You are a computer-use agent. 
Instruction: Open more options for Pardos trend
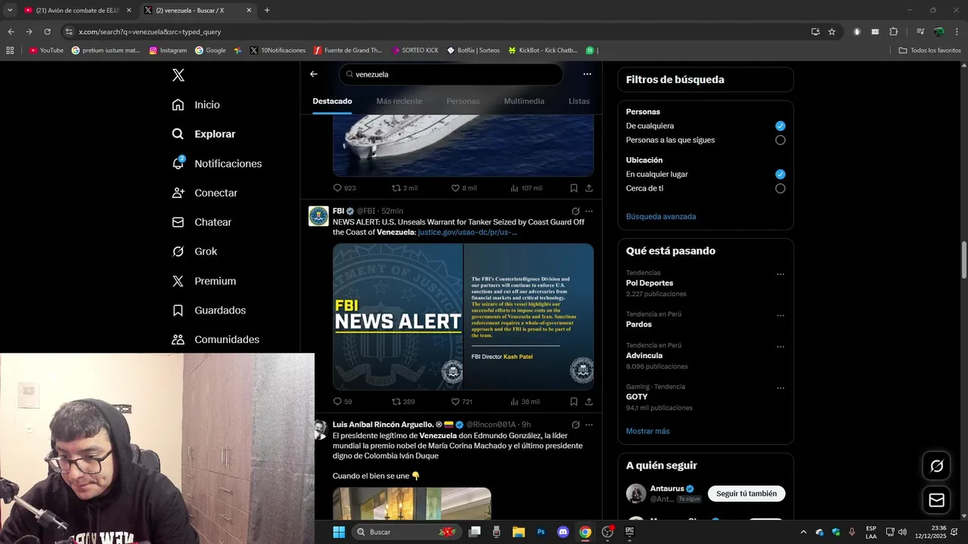780,316
